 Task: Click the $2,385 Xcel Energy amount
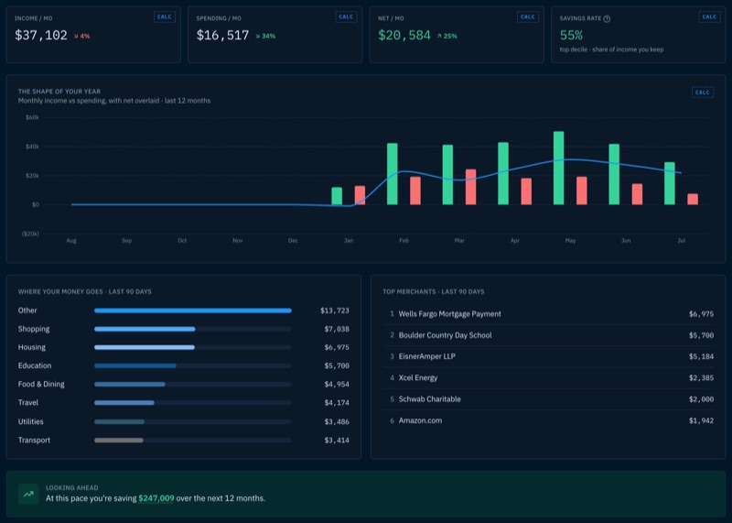701,377
